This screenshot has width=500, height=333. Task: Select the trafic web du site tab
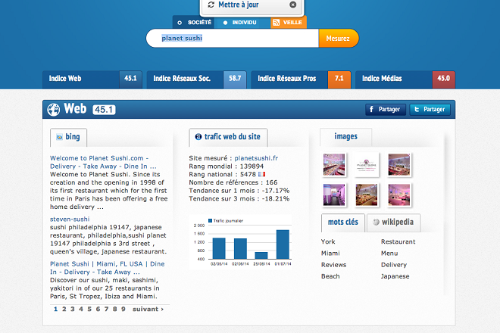[228, 137]
